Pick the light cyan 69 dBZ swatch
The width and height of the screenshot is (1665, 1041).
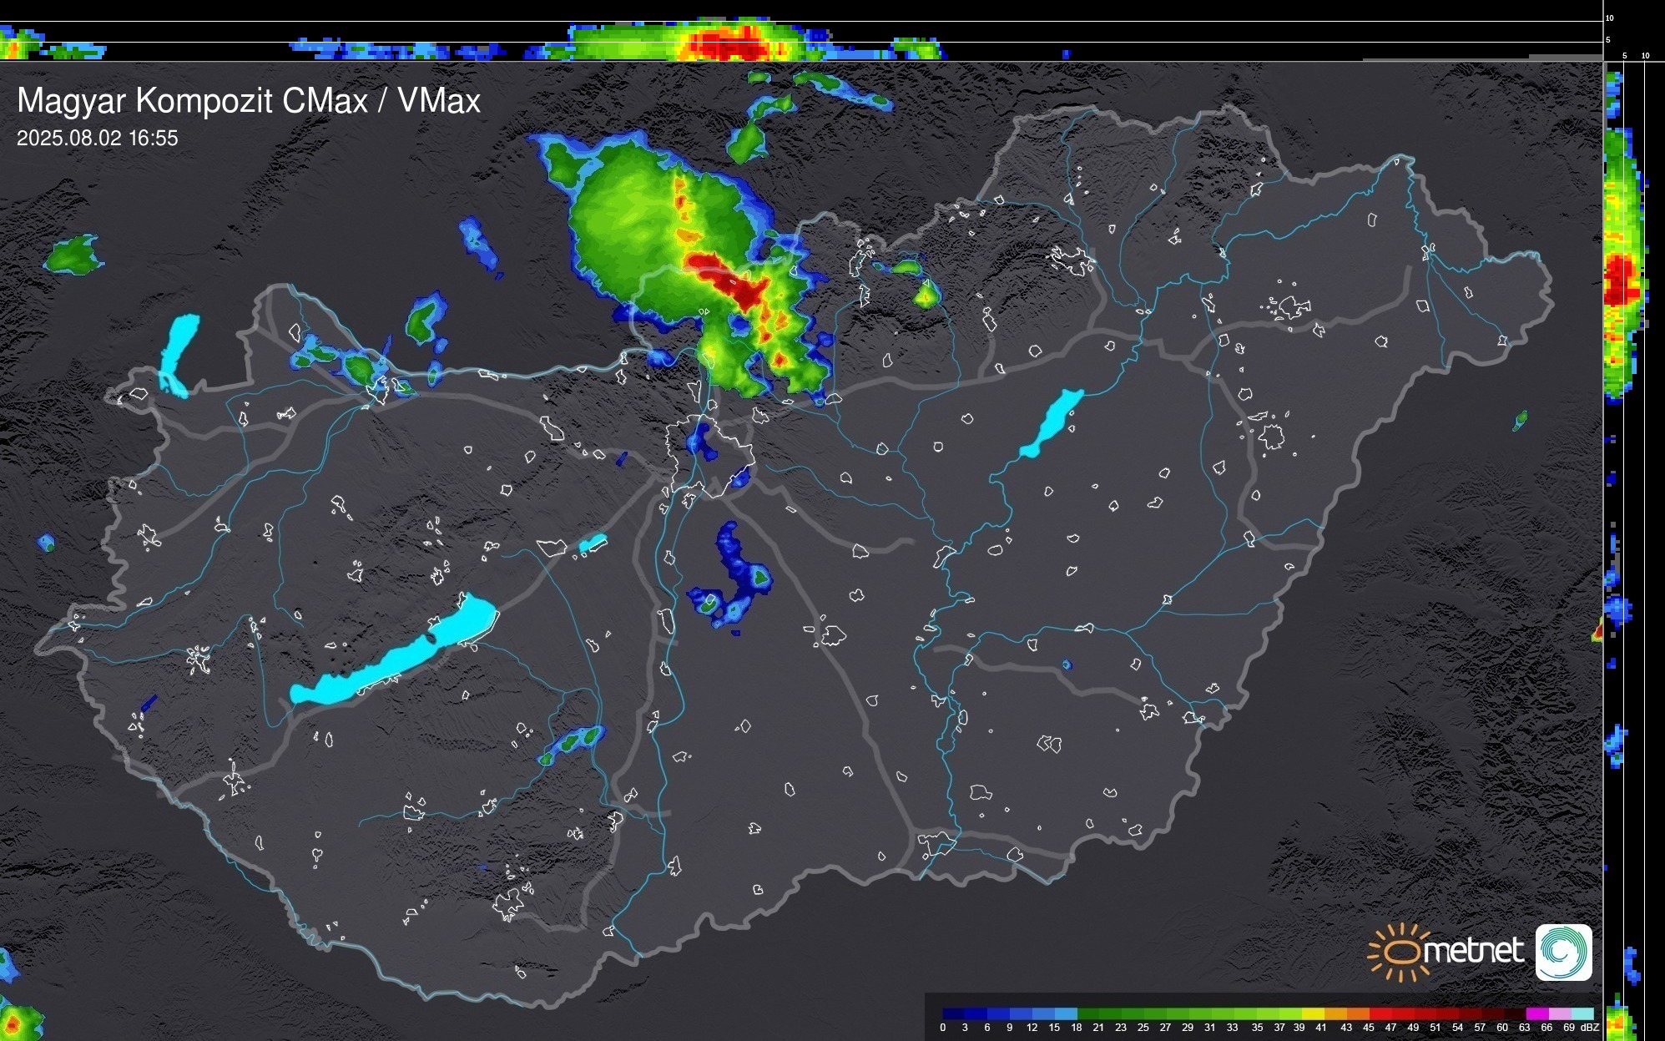(1582, 1013)
